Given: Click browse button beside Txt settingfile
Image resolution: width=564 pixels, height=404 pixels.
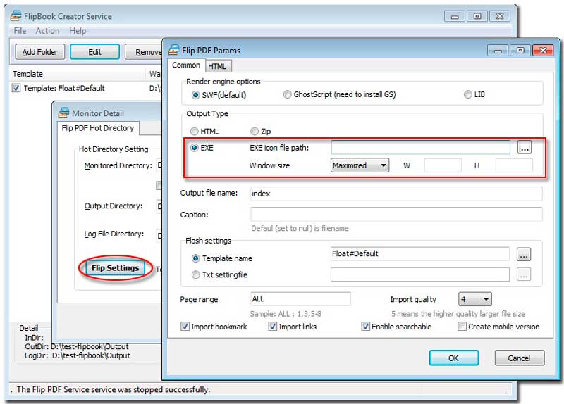Looking at the screenshot, I should click(524, 274).
